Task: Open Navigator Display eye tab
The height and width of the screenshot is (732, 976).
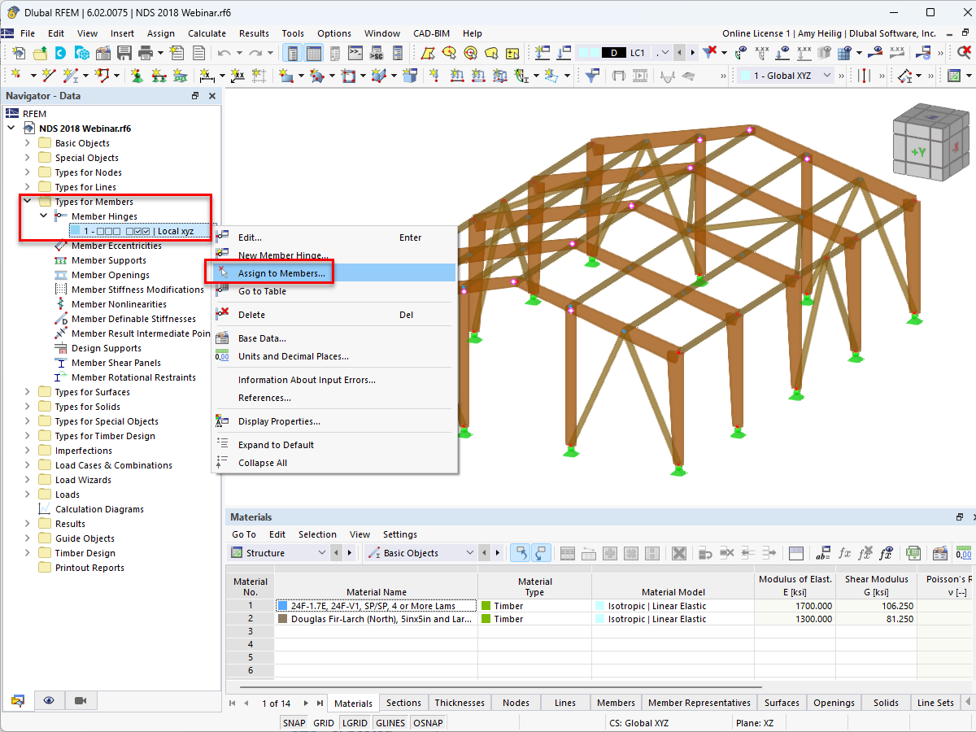Action: [x=49, y=700]
